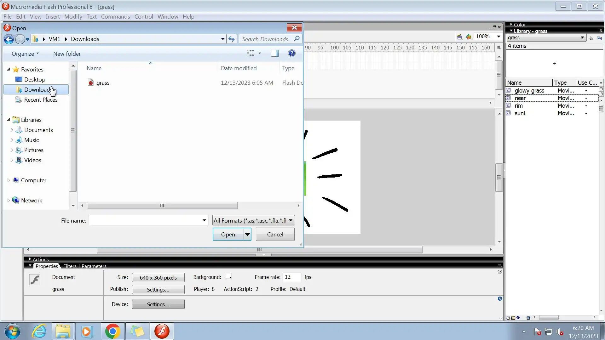Expand the Actions panel
The image size is (605, 340).
(x=30, y=259)
